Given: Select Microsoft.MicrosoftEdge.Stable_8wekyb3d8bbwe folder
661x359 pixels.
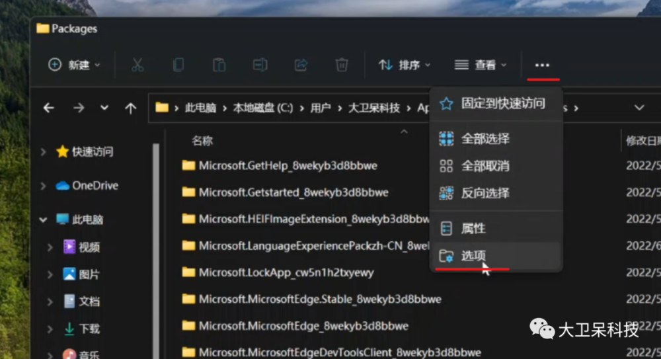Looking at the screenshot, I should point(320,299).
